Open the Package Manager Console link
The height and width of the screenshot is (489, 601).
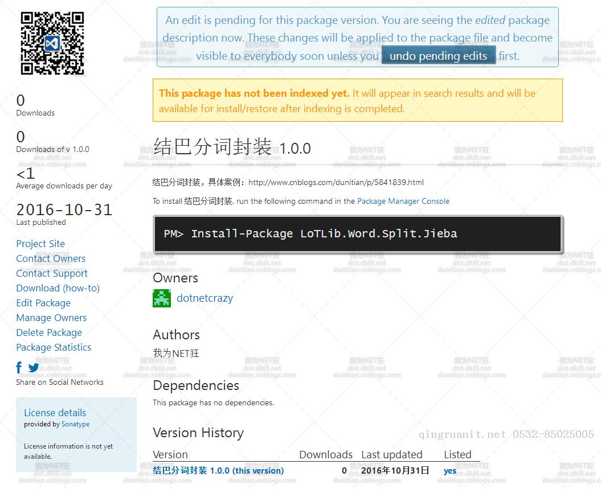403,201
